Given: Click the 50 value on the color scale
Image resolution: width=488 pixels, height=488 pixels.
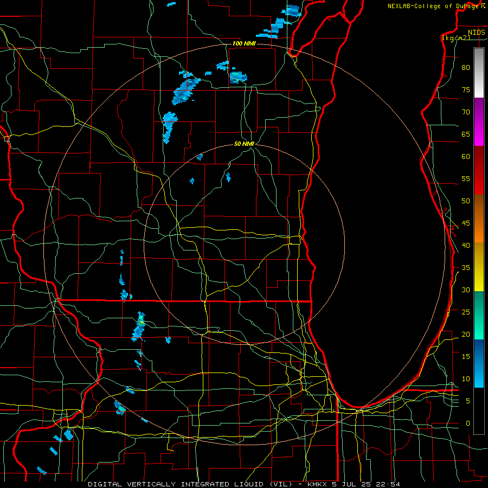Looking at the screenshot, I should coord(466,201).
